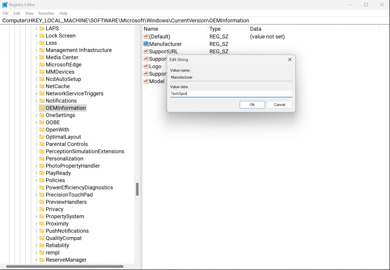Click the Lock Screen folder icon
The height and width of the screenshot is (270, 390).
pos(42,36)
